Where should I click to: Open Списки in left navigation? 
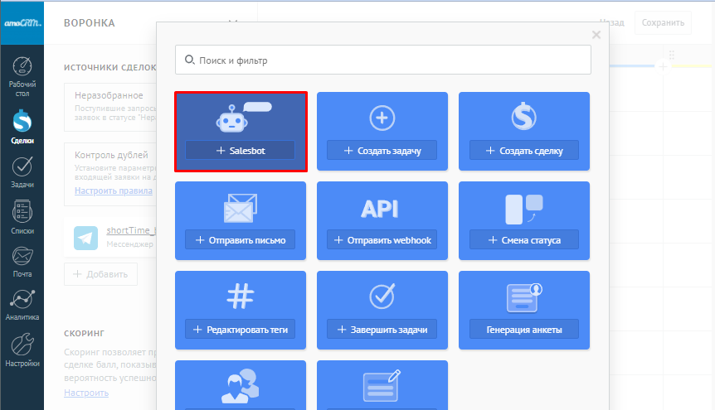(22, 217)
